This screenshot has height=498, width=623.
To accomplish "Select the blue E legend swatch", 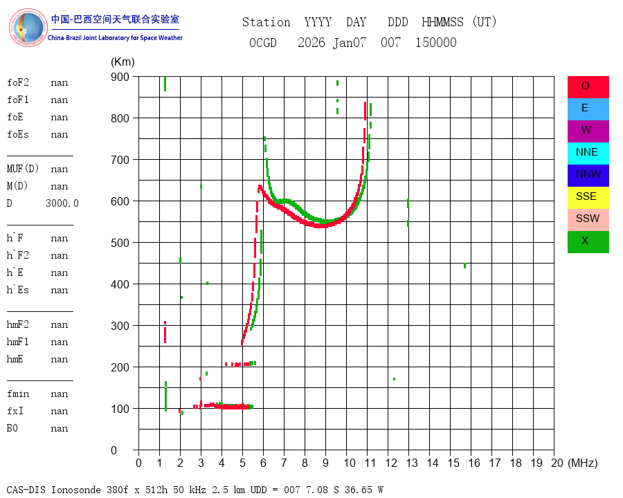I will 588,109.
